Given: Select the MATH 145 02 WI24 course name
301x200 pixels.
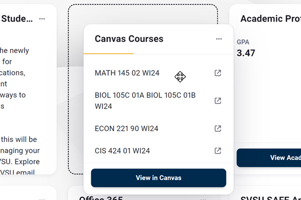Looking at the screenshot, I should (x=127, y=73).
